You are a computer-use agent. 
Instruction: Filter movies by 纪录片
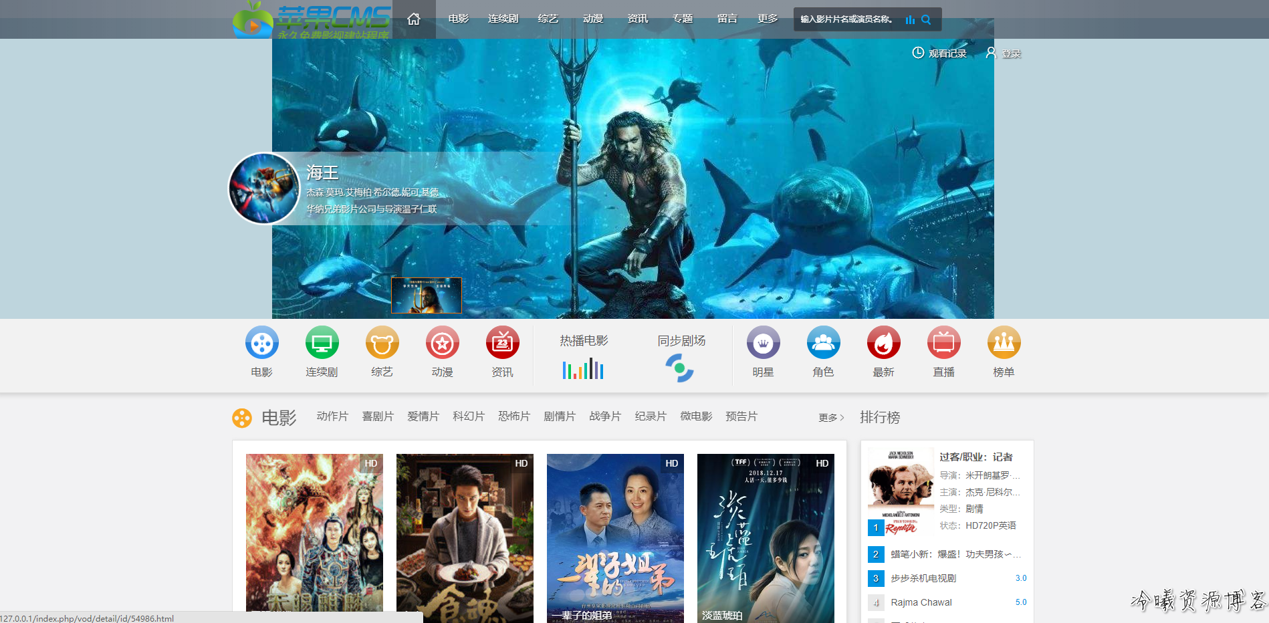(x=651, y=416)
